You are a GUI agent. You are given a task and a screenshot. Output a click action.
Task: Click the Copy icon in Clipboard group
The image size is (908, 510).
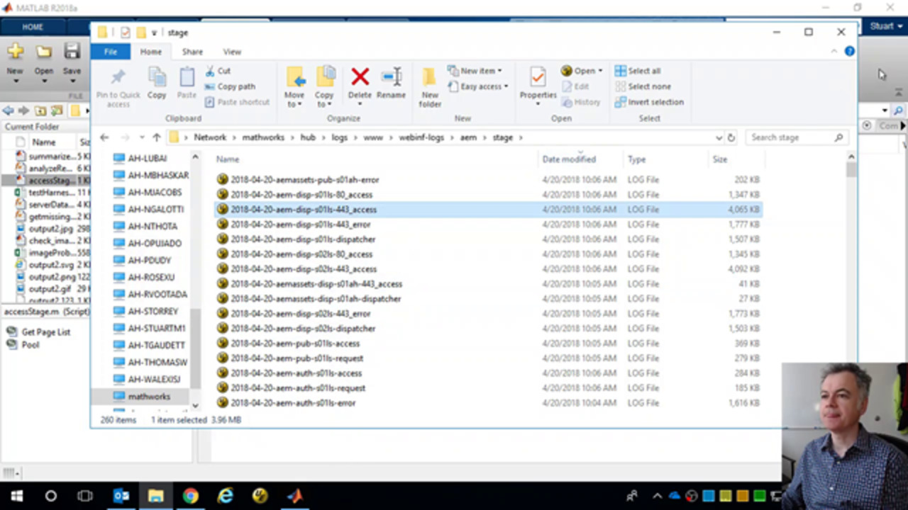(157, 79)
